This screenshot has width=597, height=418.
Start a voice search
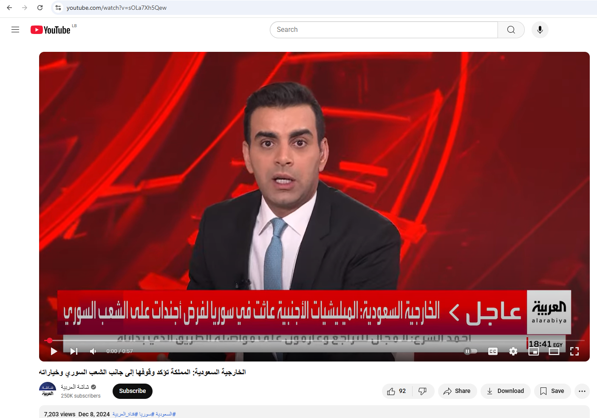[540, 29]
